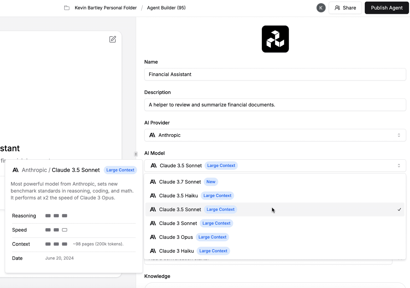Click Large Context badge in AI Model field
The image size is (410, 288).
coord(221,166)
